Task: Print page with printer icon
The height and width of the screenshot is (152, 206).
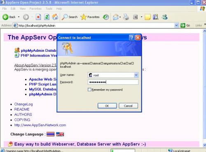Action: (x=126, y=17)
